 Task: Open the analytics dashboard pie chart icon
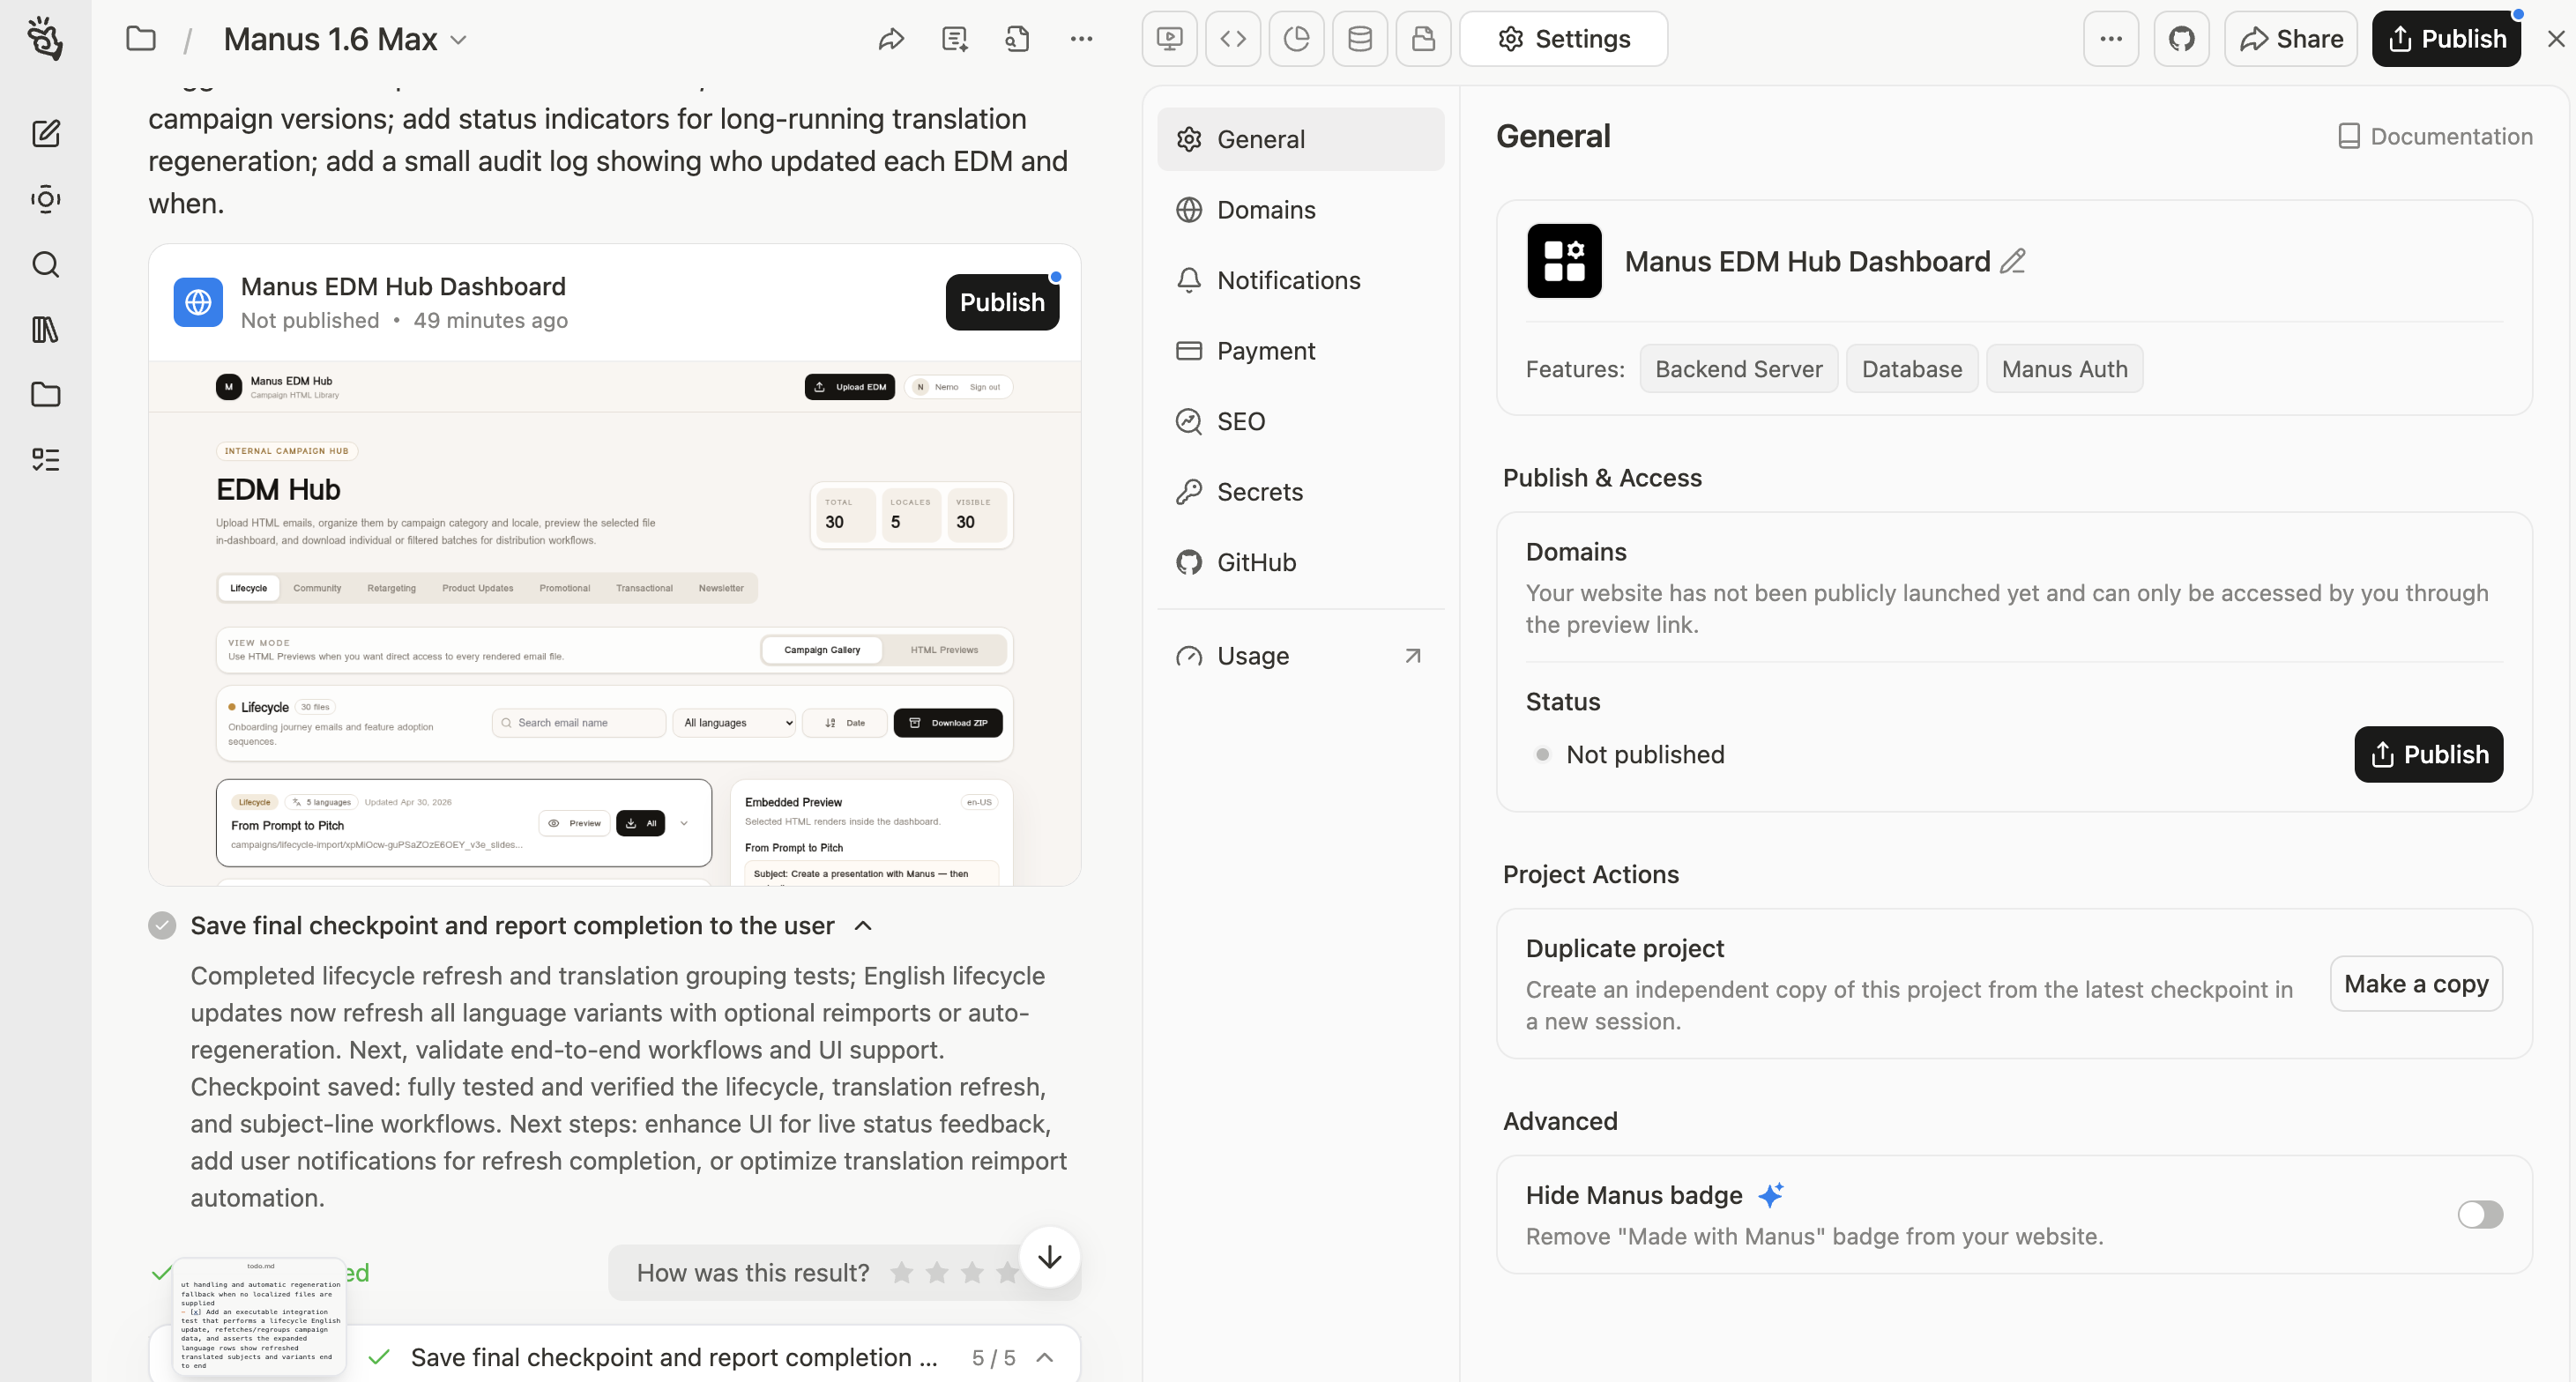tap(1296, 39)
